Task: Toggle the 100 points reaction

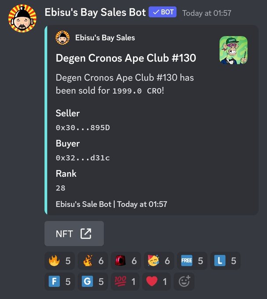Action: [125, 281]
